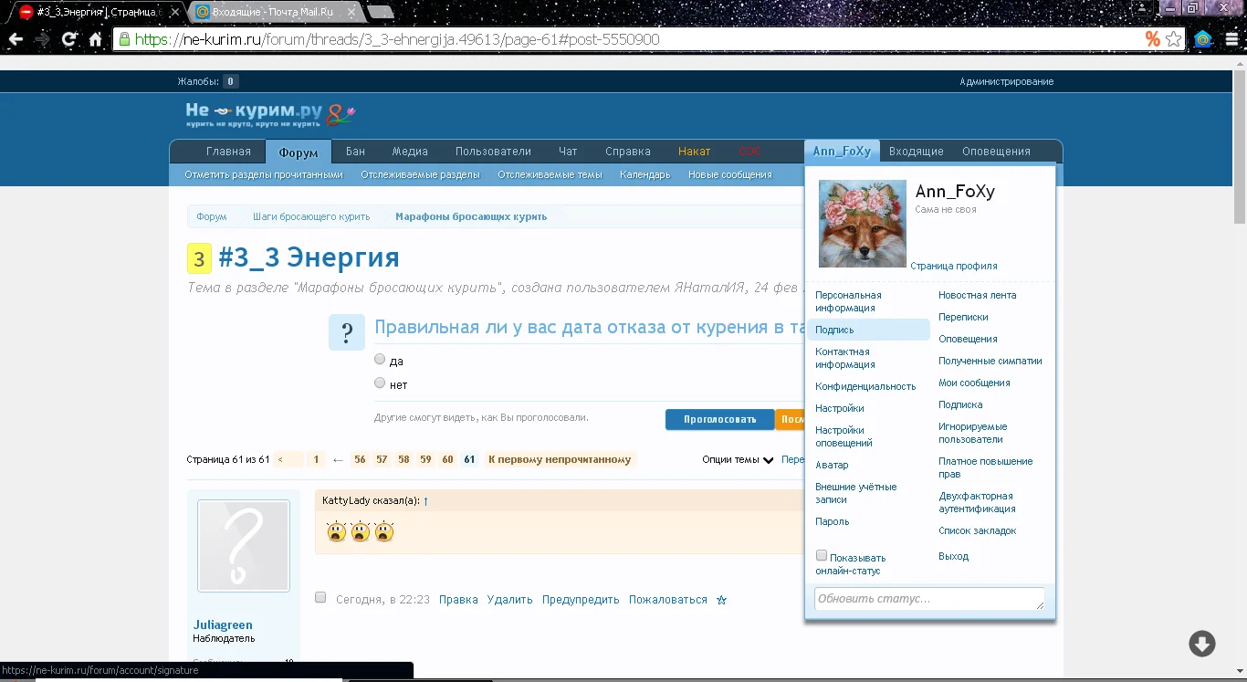The width and height of the screenshot is (1247, 682).
Task: Select the "нет" poll option
Action: pyautogui.click(x=380, y=383)
